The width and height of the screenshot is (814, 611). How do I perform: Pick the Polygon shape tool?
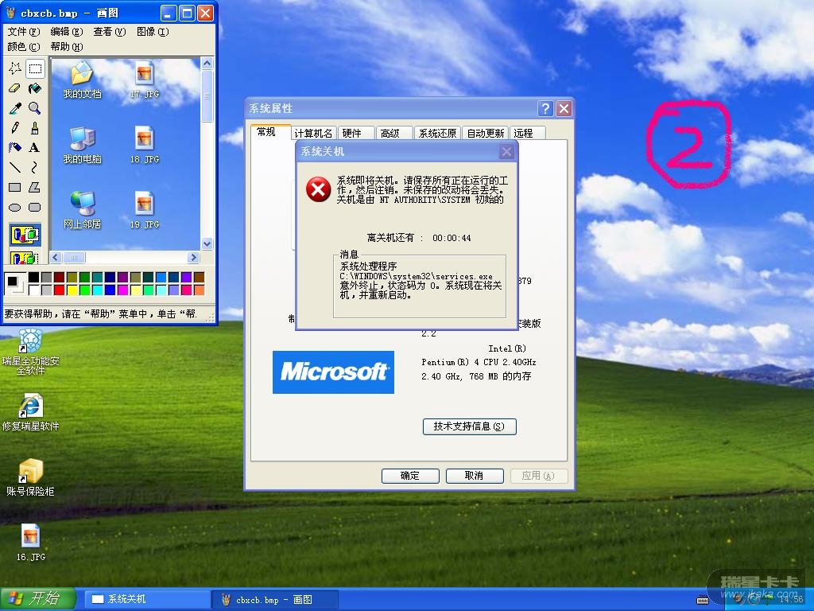(x=35, y=188)
